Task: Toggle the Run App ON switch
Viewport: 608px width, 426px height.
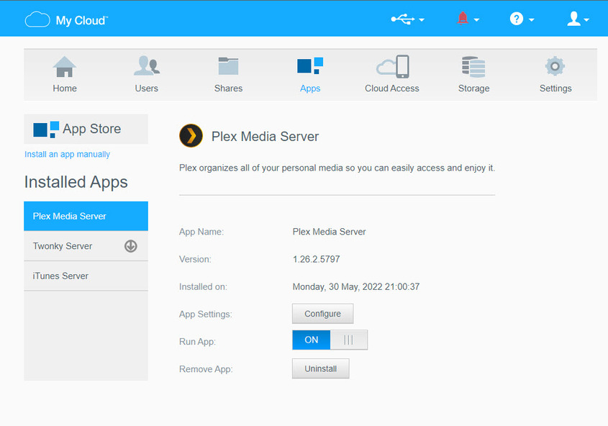Action: 330,340
